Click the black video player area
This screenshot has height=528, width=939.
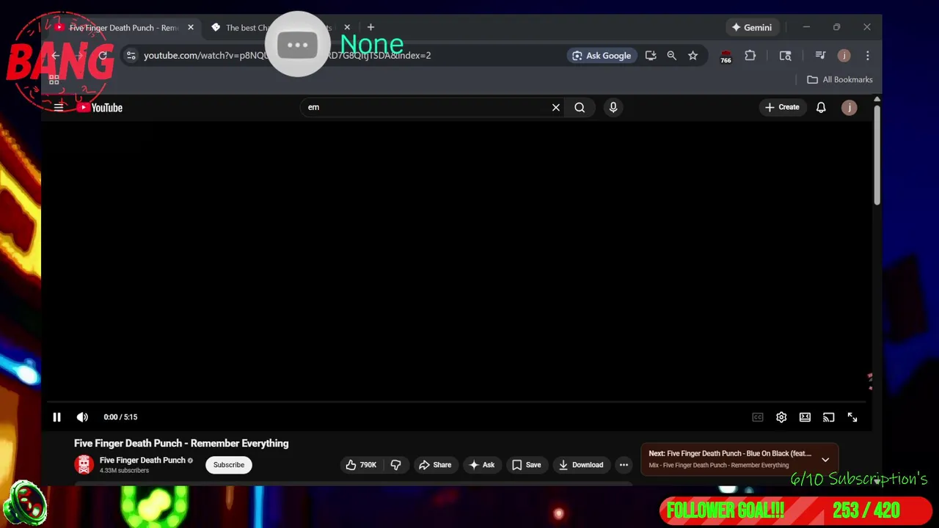[x=456, y=260]
